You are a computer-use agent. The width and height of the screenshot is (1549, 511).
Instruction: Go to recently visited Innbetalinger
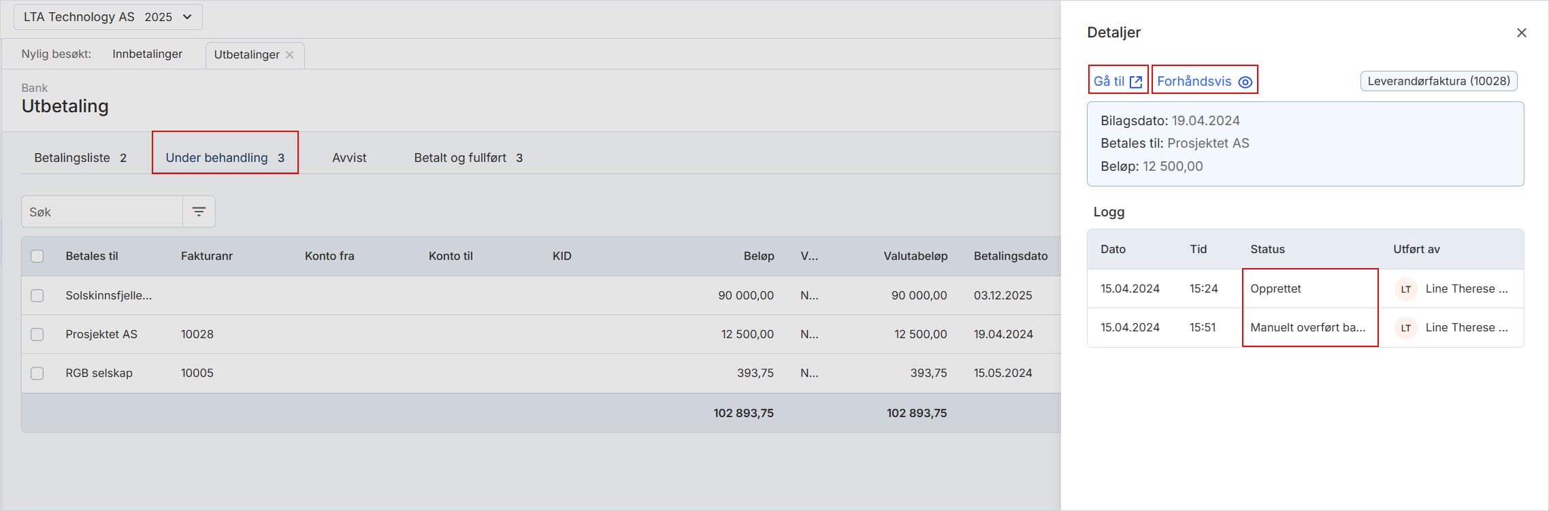147,54
